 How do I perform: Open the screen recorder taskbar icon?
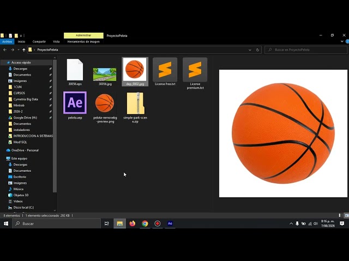point(158,223)
